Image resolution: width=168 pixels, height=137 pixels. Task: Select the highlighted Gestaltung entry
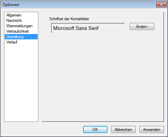(x=21, y=37)
